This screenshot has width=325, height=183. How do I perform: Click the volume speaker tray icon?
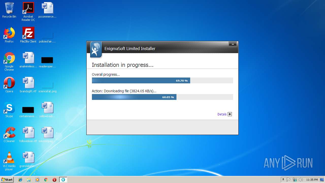click(x=301, y=180)
